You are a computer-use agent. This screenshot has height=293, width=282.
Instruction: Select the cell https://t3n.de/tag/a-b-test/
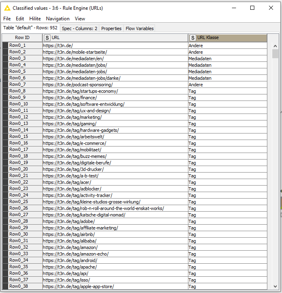click(x=115, y=176)
